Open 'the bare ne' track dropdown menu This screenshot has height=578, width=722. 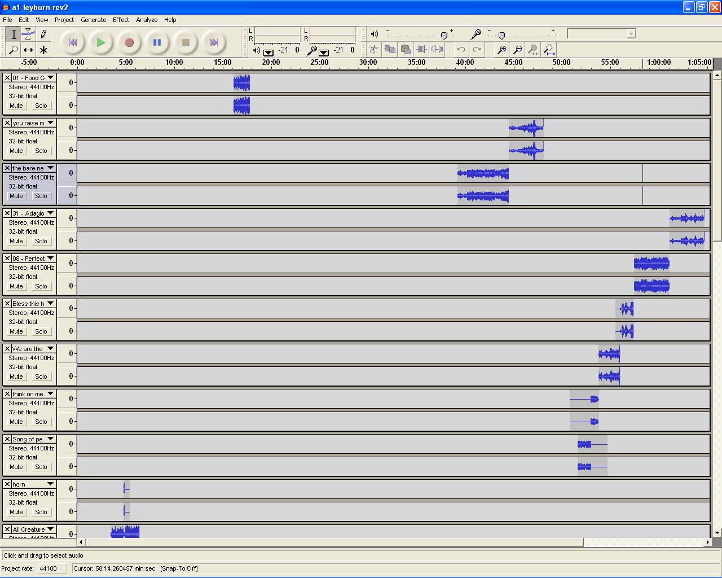[x=50, y=168]
